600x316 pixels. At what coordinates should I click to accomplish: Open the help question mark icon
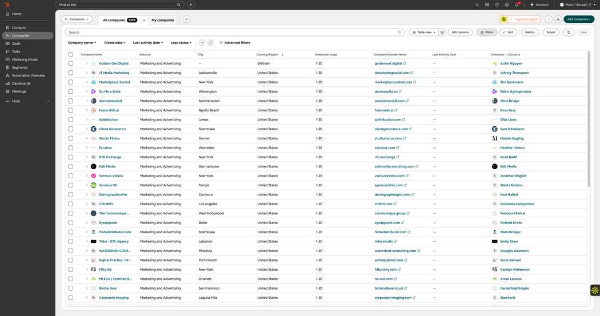tap(497, 5)
